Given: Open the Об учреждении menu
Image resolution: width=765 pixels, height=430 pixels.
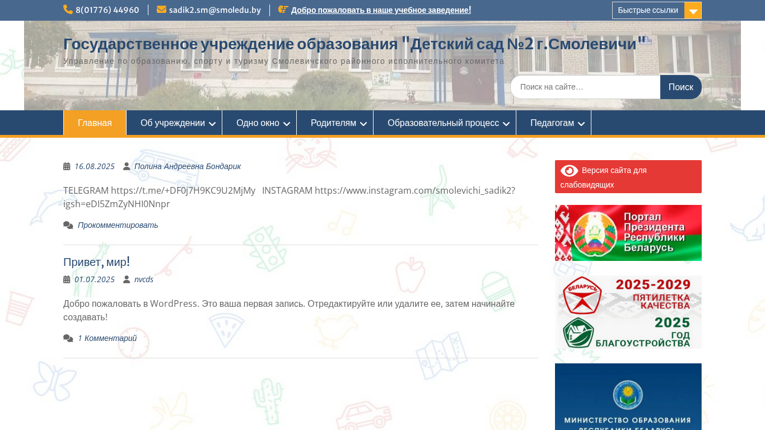Looking at the screenshot, I should tap(174, 123).
